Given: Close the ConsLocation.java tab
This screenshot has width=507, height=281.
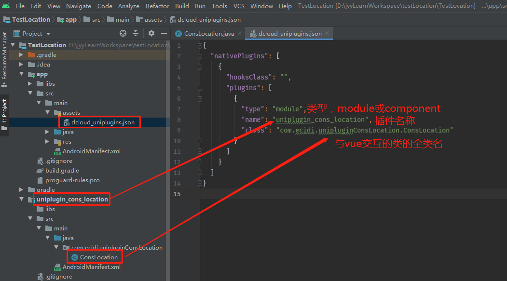Looking at the screenshot, I should click(x=240, y=33).
